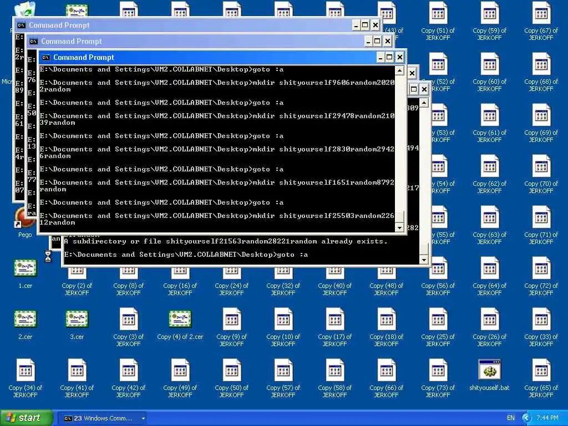Screen dimensions: 568x426
Task: Select Copy (4) of 2.cer icon
Action: [180, 318]
